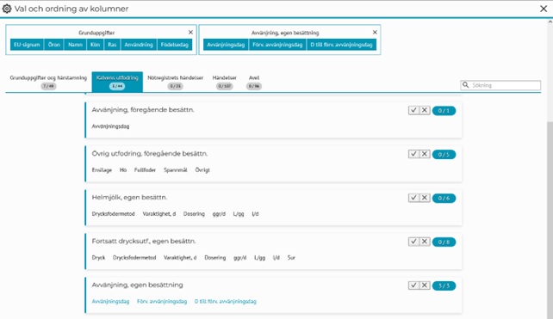This screenshot has height=319, width=553.
Task: Click the 0/1 counter badge for Avvänjning, föregående besättn.
Action: click(444, 111)
